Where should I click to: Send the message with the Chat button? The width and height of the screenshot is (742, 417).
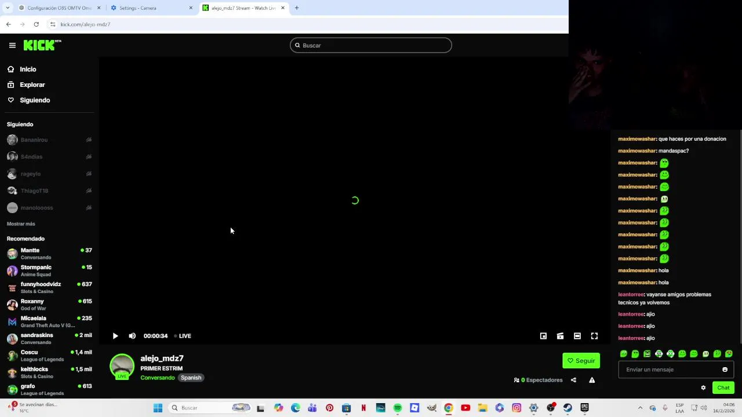[723, 387]
